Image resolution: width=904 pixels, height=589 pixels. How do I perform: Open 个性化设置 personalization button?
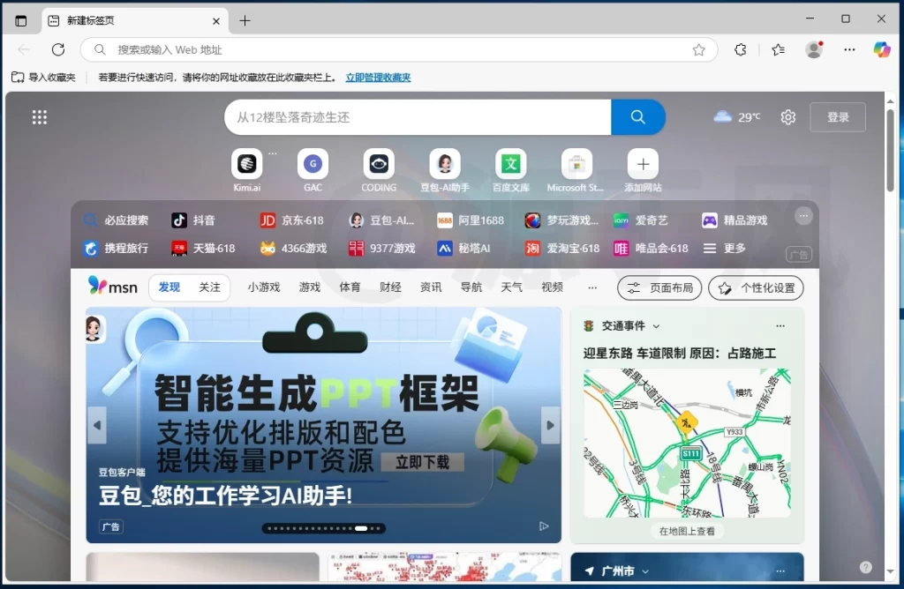(x=756, y=287)
